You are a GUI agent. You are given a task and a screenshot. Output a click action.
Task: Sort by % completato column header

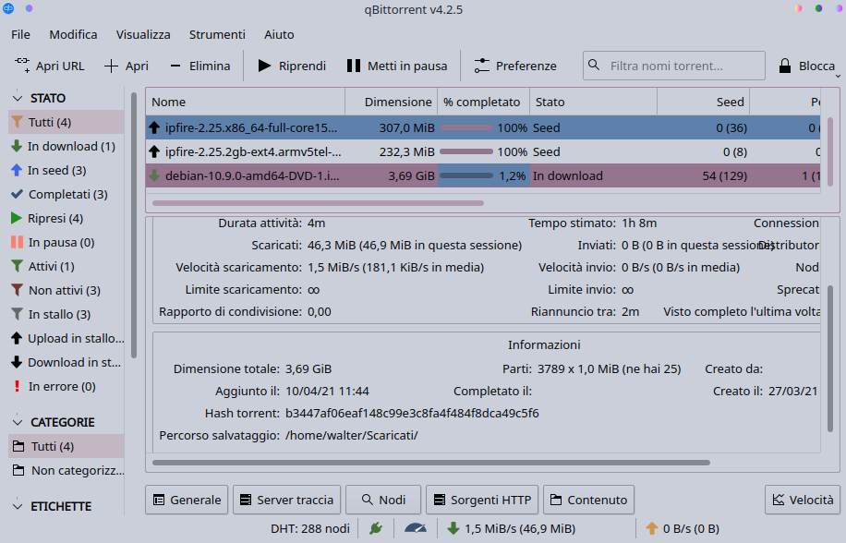pyautogui.click(x=483, y=102)
